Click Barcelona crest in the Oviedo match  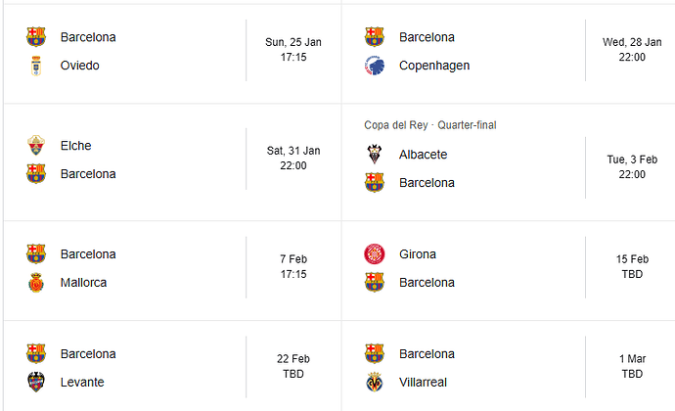click(36, 37)
